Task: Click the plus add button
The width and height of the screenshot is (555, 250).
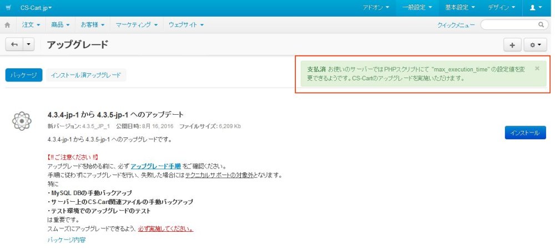Action: click(512, 45)
